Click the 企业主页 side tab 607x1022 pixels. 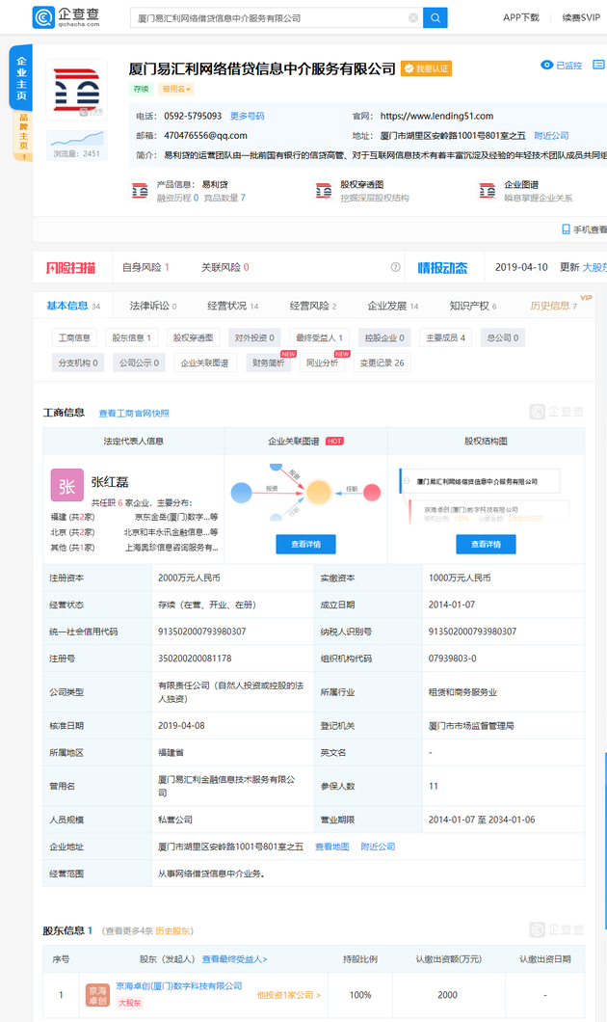(x=21, y=77)
